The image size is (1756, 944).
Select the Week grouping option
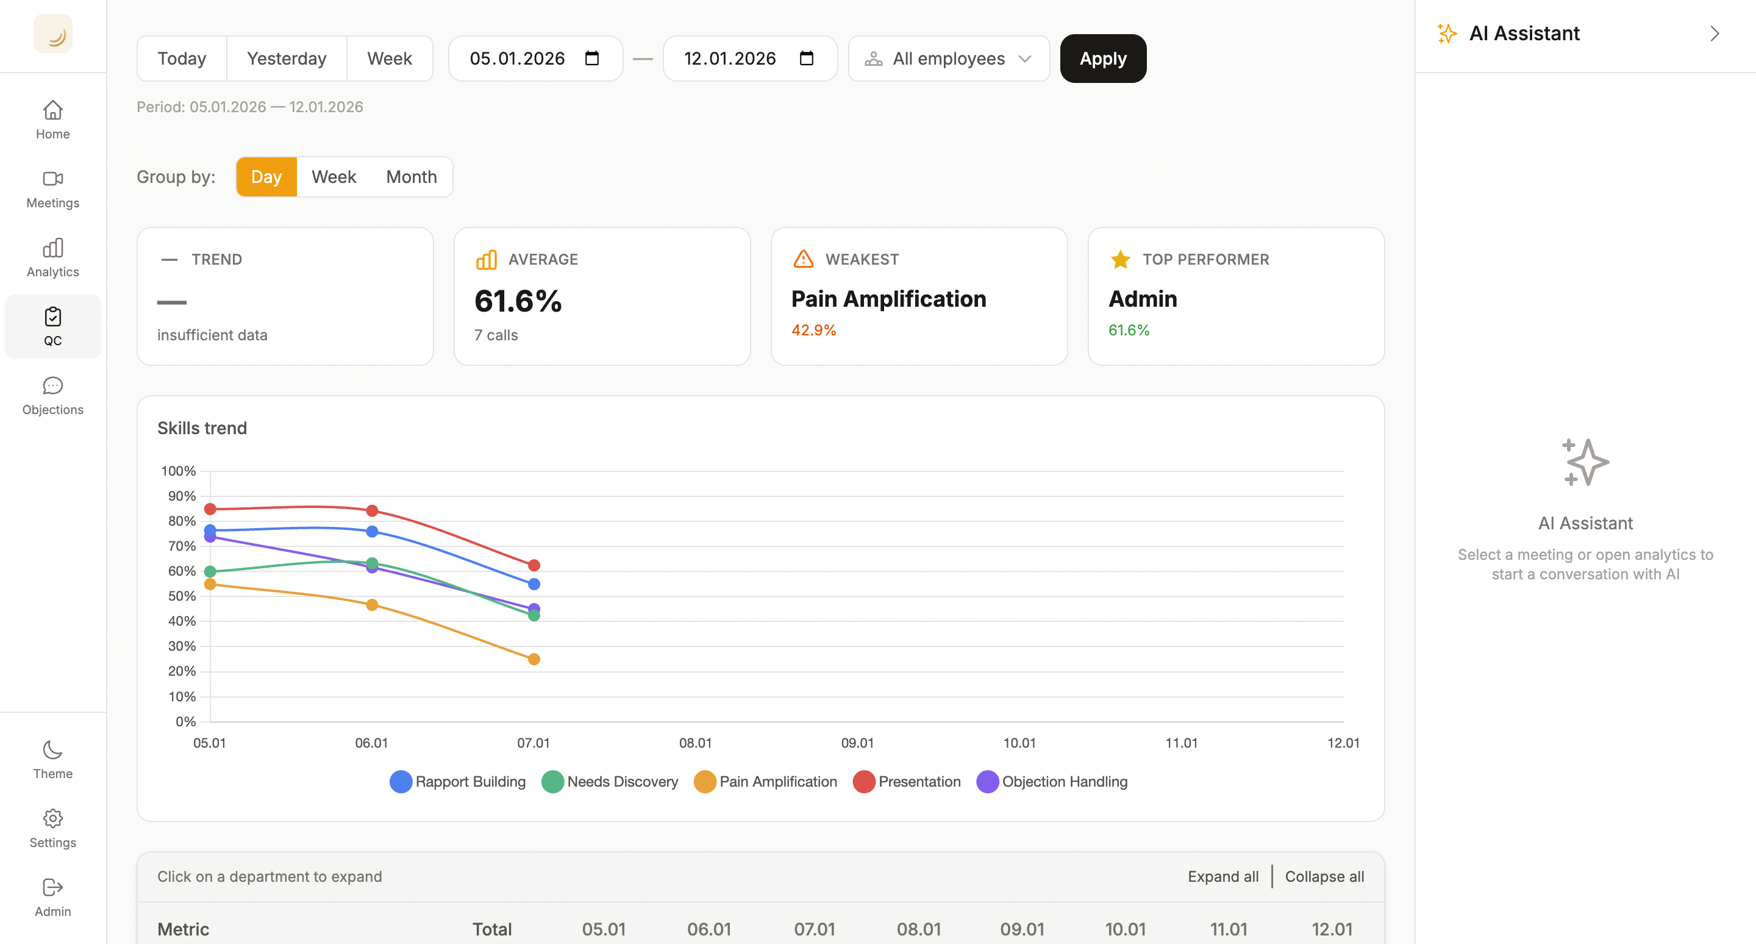334,176
